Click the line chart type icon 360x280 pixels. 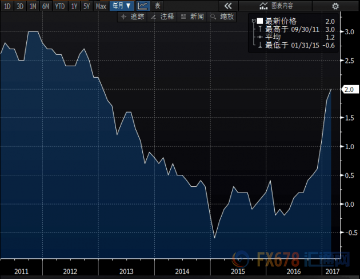(143, 6)
